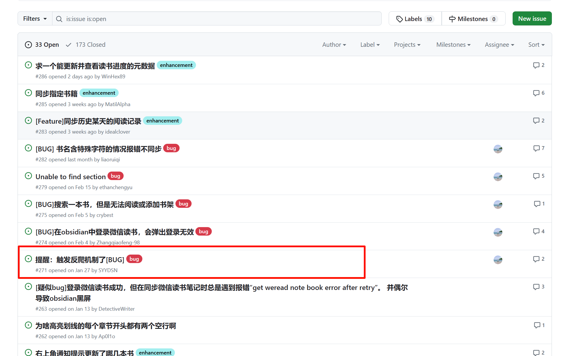Click the search magnifier icon
The width and height of the screenshot is (563, 356).
pos(59,19)
